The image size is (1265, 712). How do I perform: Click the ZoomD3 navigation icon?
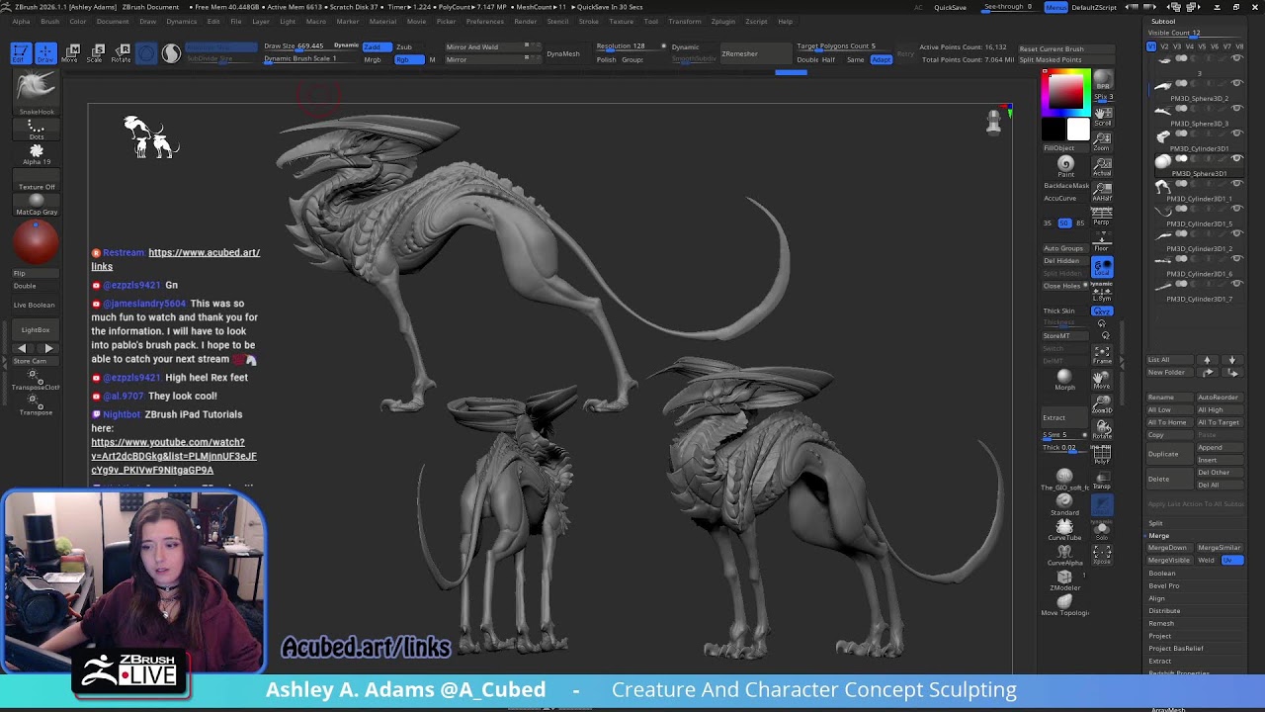coord(1103,404)
